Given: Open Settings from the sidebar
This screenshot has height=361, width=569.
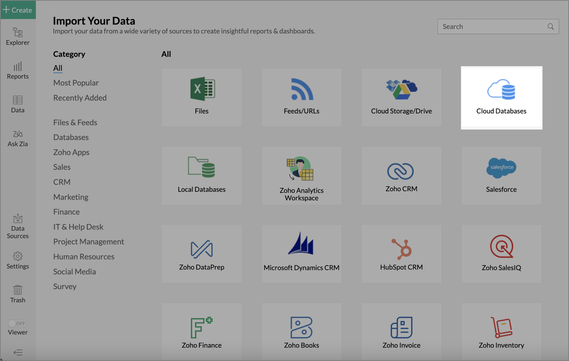Looking at the screenshot, I should pos(18,260).
